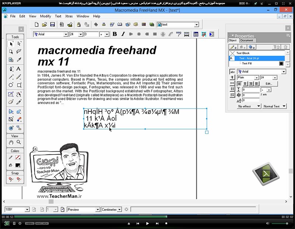
Task: Click the Print icon in toolbar
Action: pyautogui.click(x=70, y=24)
